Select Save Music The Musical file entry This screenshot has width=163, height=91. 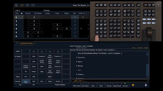pos(100,53)
